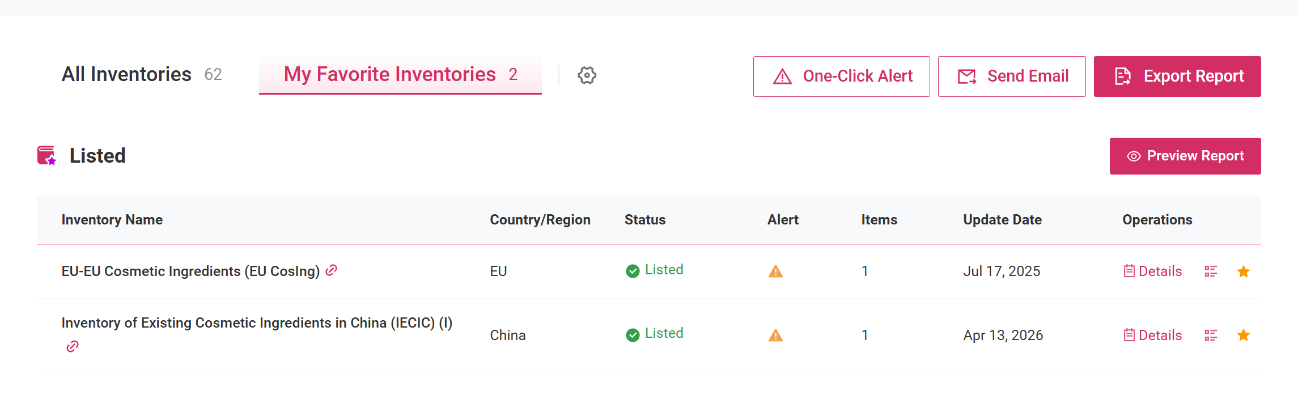
Task: Open list icon in EU row operations
Action: (x=1211, y=271)
